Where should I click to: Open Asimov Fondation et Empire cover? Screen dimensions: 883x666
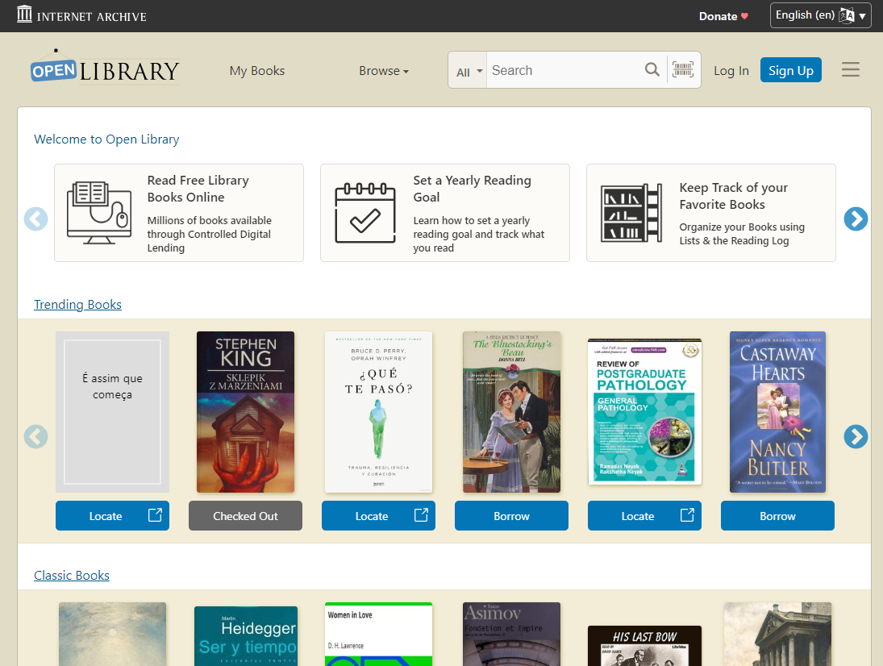pos(511,635)
